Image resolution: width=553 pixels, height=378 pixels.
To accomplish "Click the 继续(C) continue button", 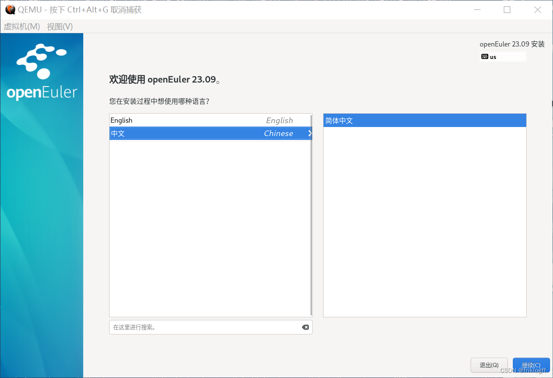I will (x=531, y=365).
